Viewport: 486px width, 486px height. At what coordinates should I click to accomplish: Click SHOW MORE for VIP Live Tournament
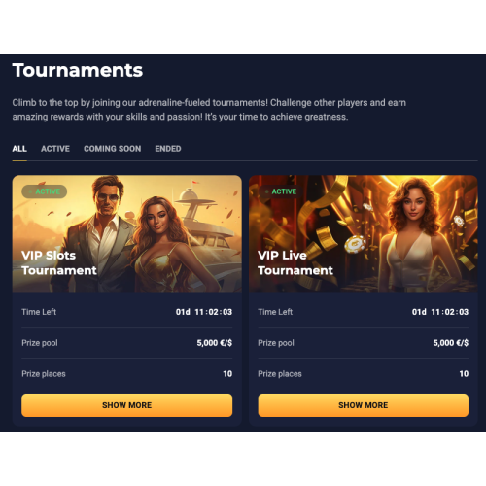point(364,405)
